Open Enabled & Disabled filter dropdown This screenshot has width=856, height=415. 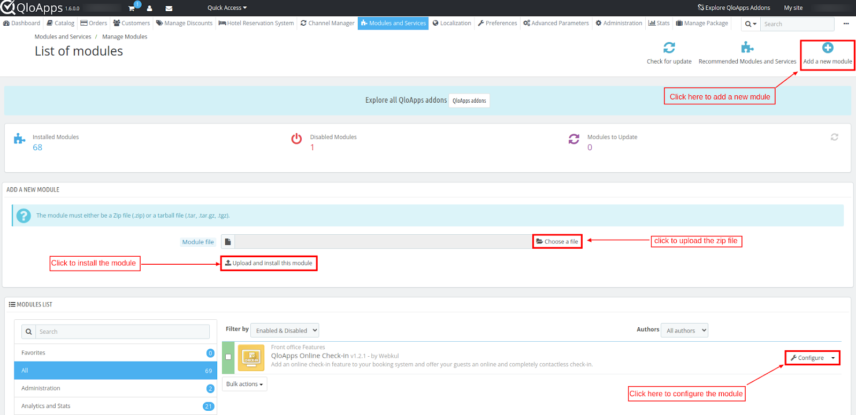click(x=285, y=331)
